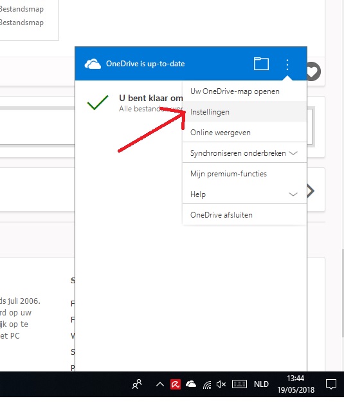Click the 'OneDrive is up-to-date' header text
This screenshot has width=344, height=403.
tap(145, 64)
